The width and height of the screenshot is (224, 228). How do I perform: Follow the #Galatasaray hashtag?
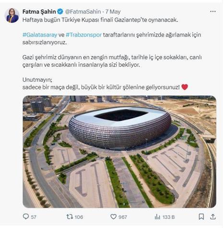(40, 35)
